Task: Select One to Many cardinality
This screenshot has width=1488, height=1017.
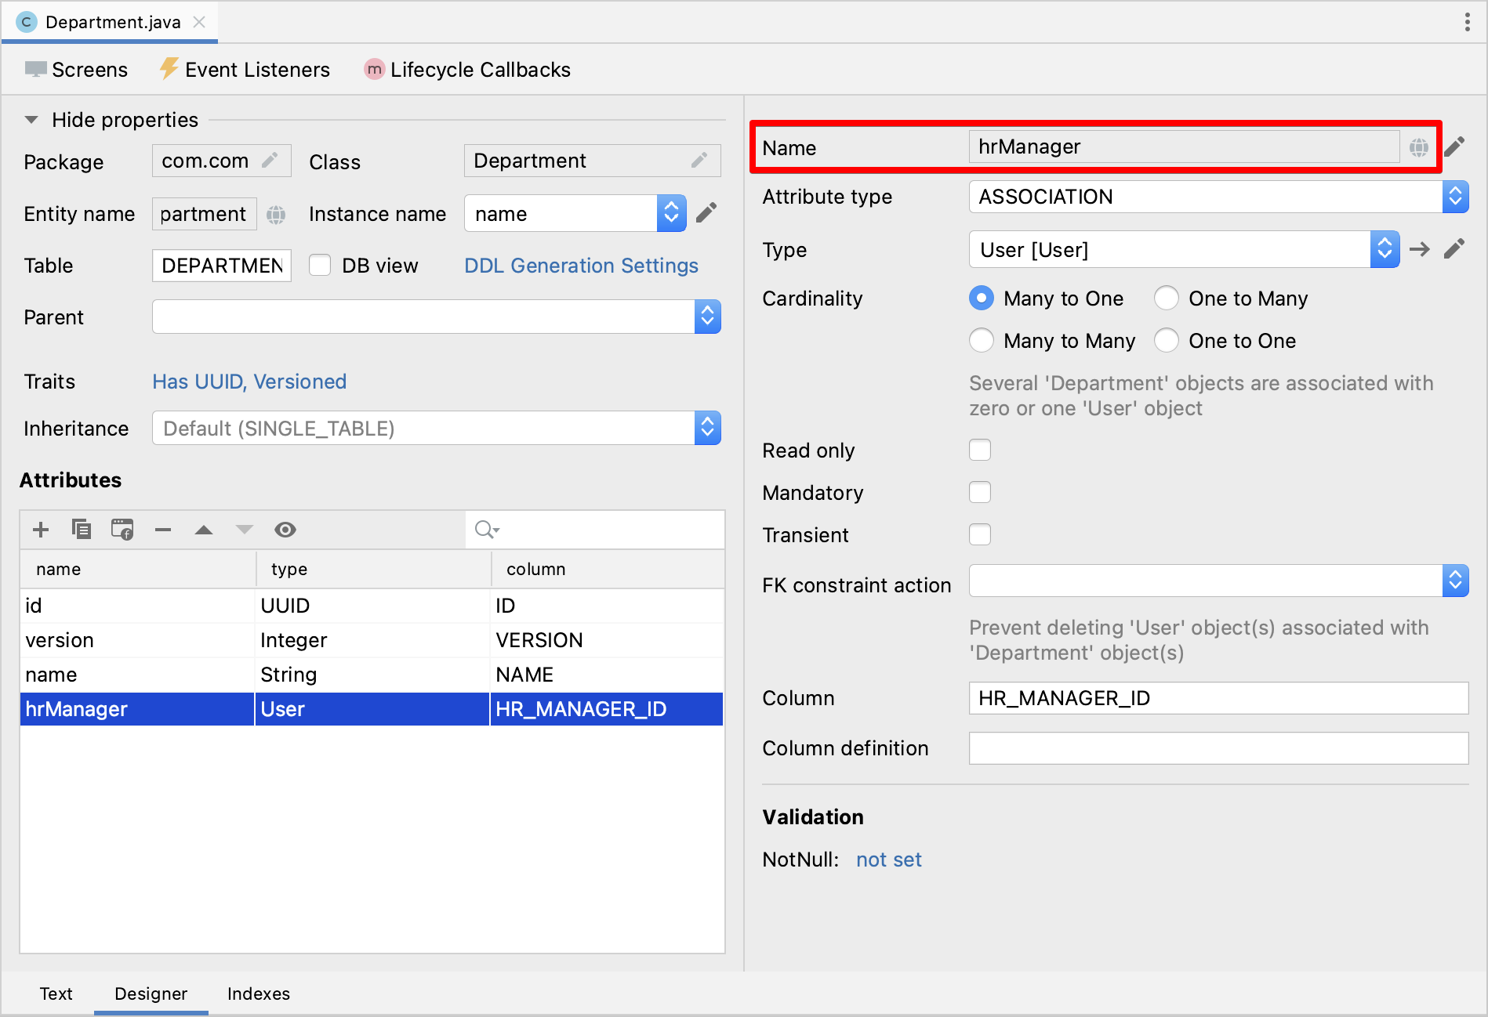Action: pyautogui.click(x=1167, y=299)
